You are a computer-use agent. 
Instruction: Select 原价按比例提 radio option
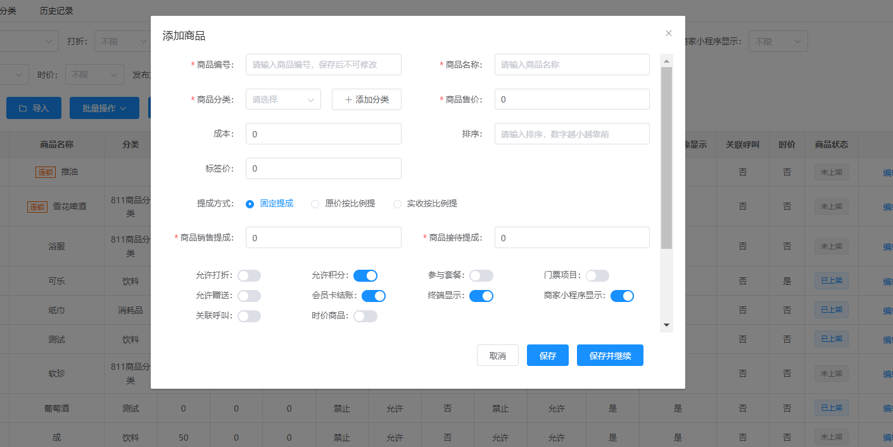(x=315, y=204)
